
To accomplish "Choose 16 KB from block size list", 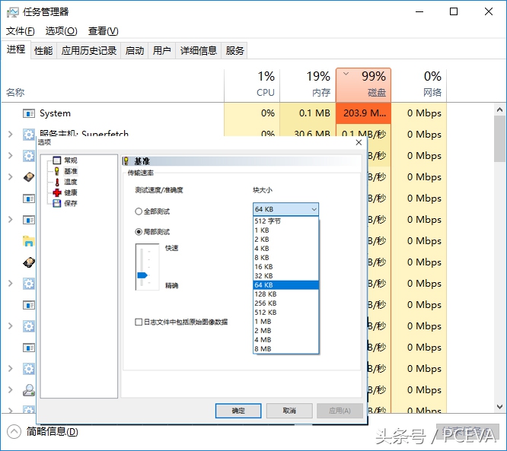I will [x=285, y=266].
